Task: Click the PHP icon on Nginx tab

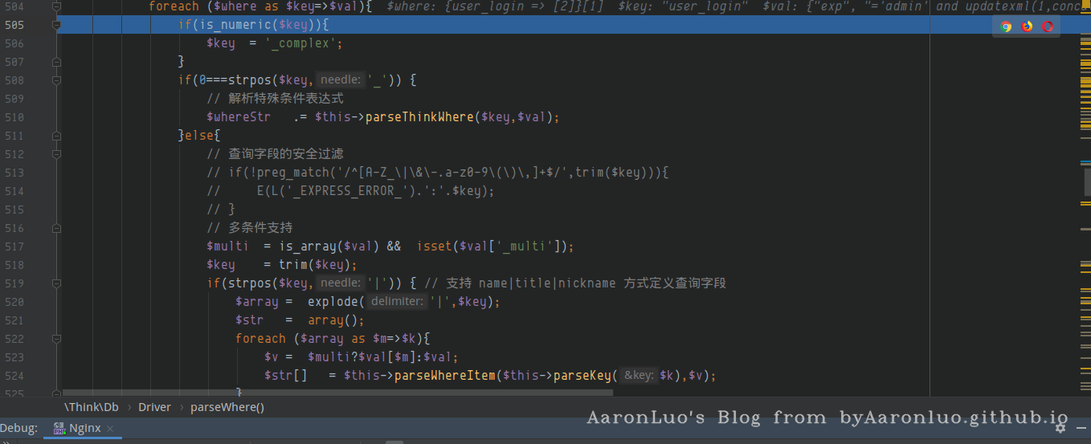Action: pos(59,429)
